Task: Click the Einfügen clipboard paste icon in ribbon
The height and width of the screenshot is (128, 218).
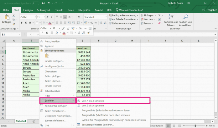Action: click(7, 17)
